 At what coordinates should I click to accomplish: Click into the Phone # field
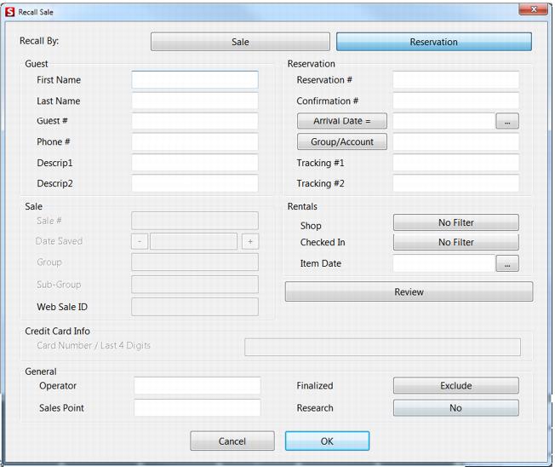(x=195, y=141)
